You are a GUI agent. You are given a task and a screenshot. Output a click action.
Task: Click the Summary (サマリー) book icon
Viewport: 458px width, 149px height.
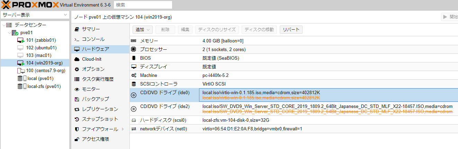coord(77,29)
